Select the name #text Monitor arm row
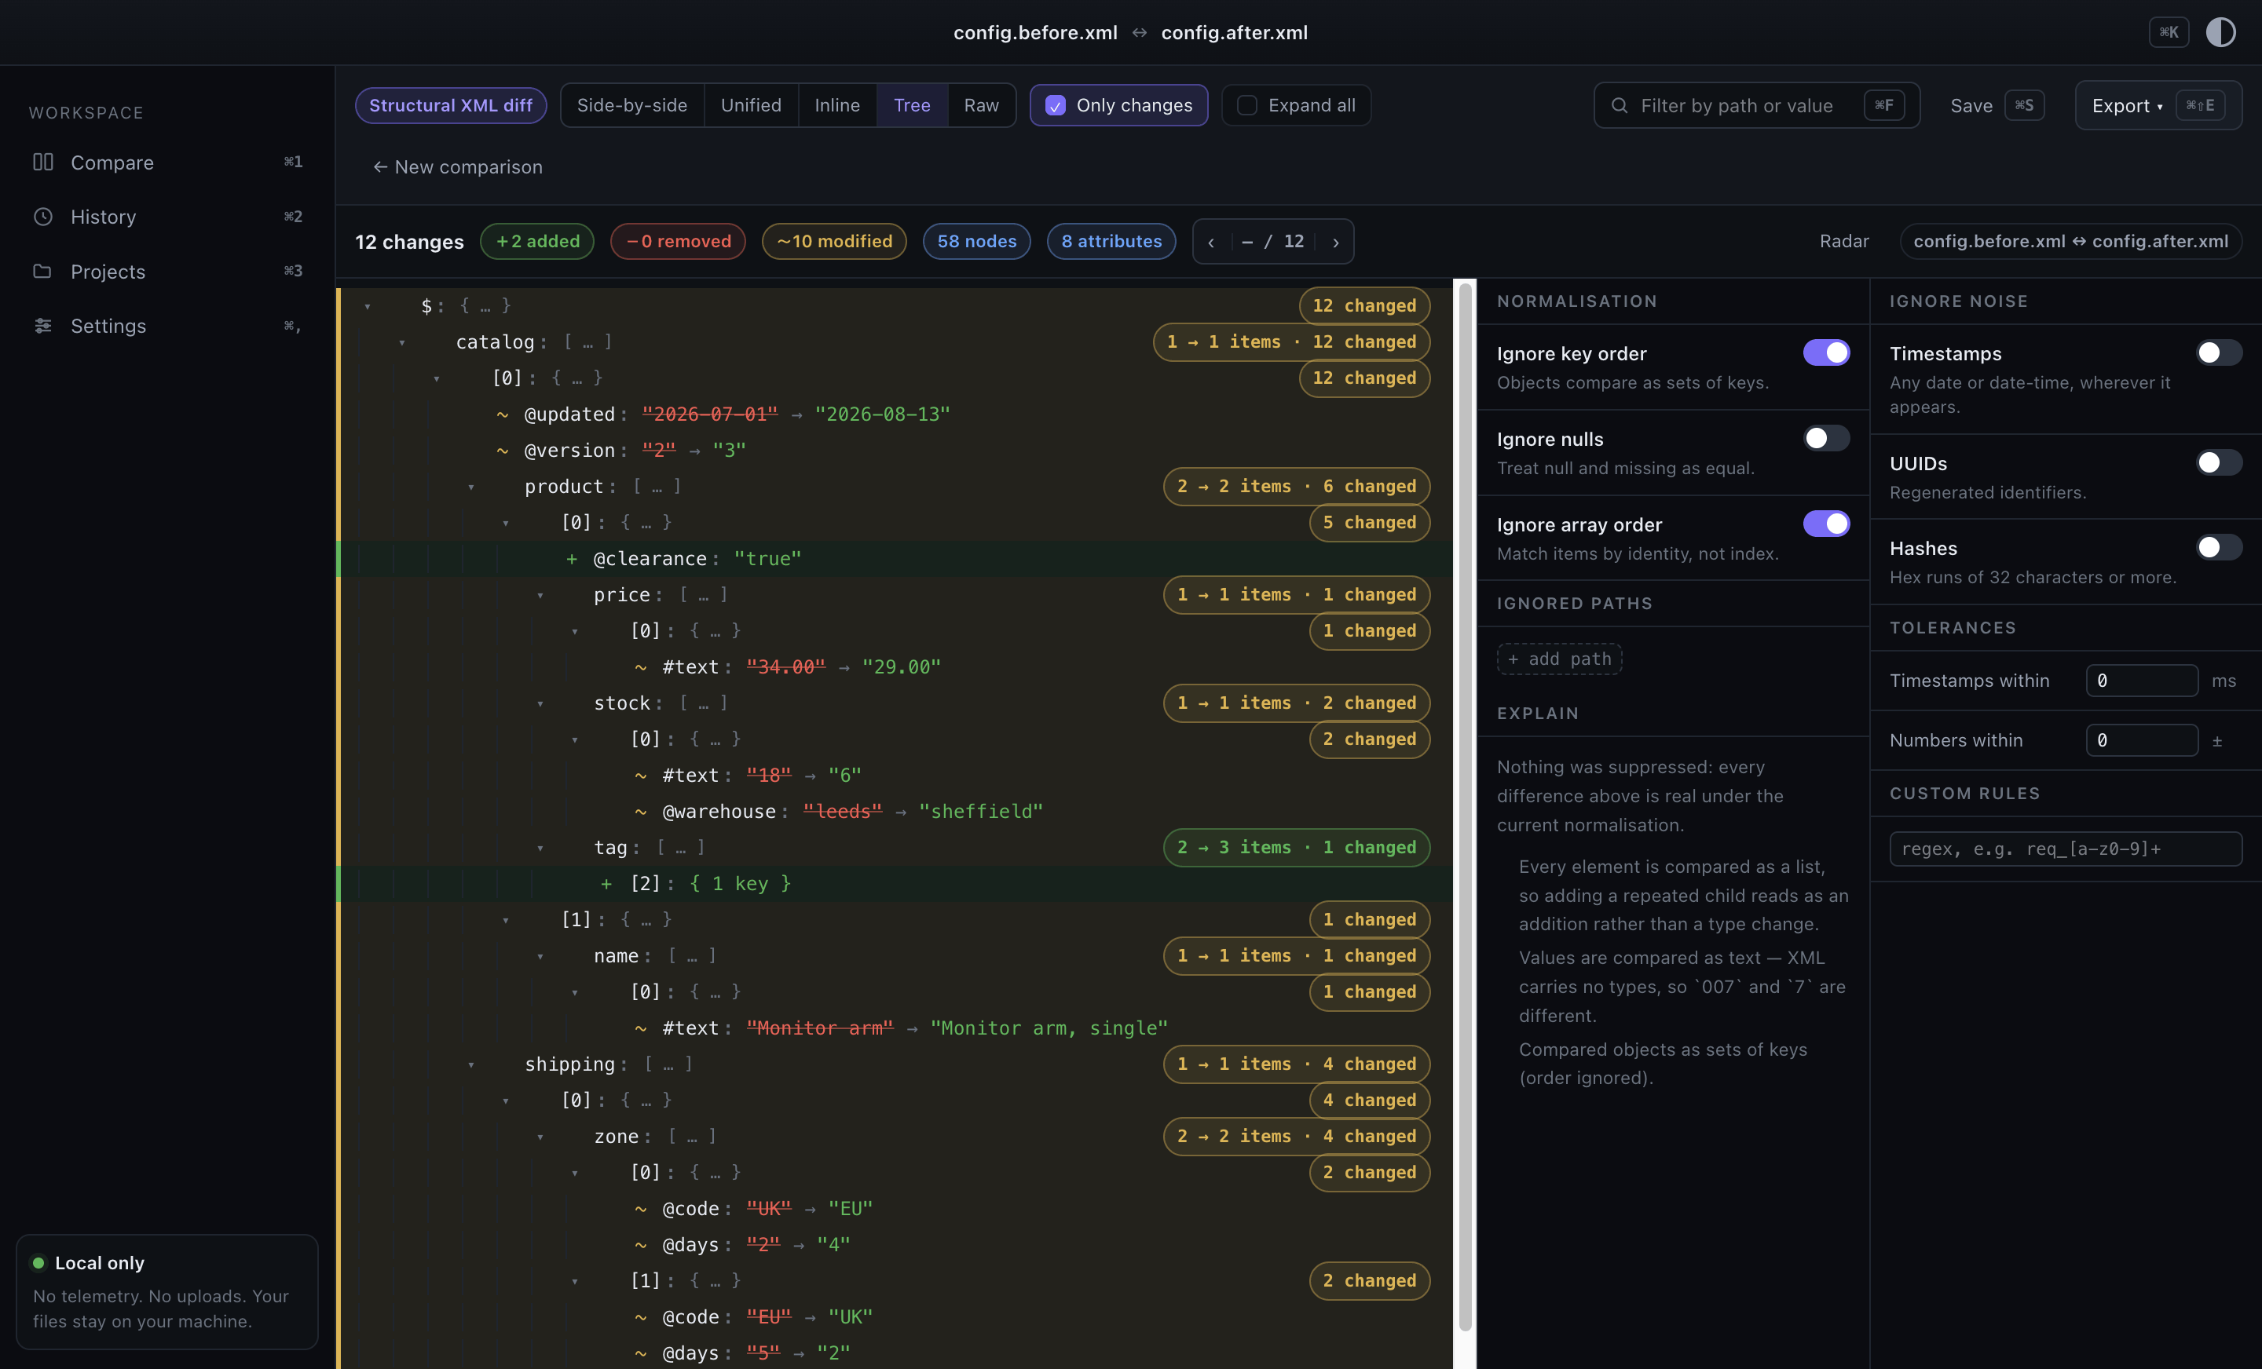The image size is (2262, 1369). point(895,1028)
